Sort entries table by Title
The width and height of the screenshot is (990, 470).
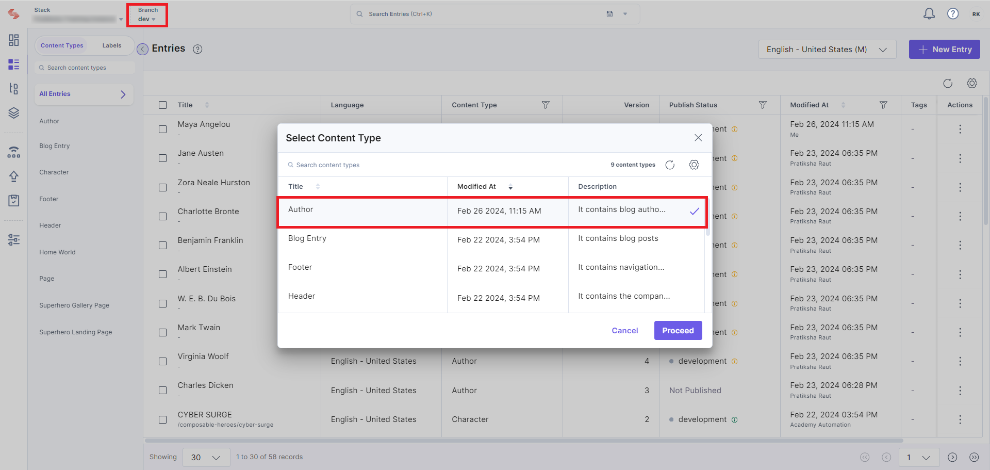click(207, 105)
